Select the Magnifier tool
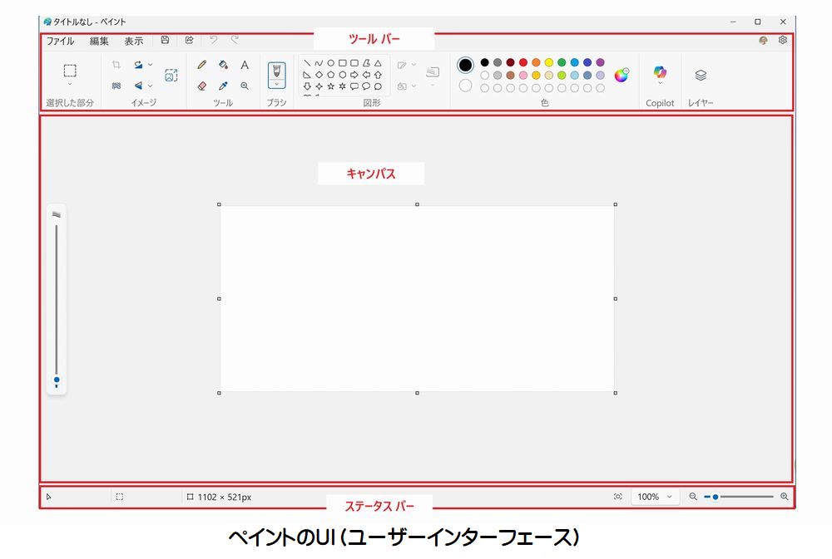 (x=245, y=86)
